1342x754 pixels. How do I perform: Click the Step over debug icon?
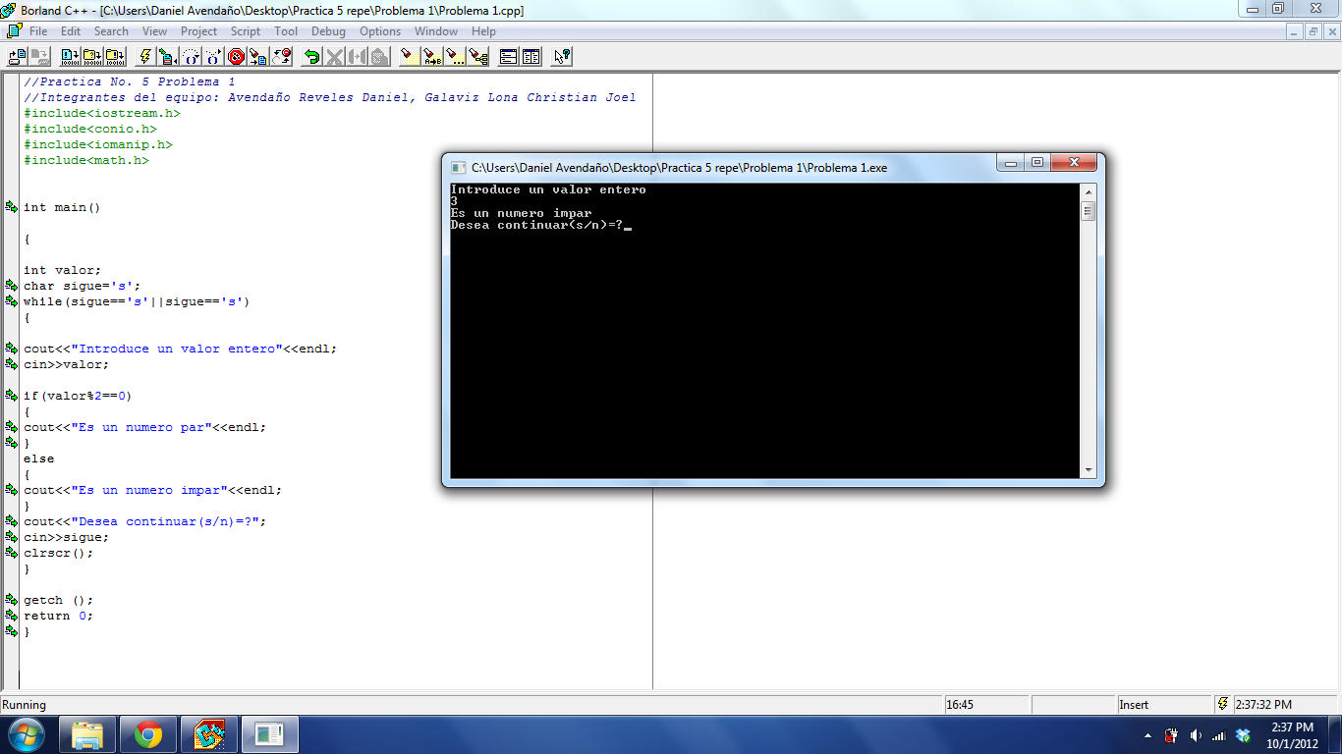pos(190,57)
